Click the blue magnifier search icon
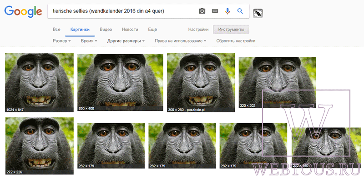This screenshot has width=364, height=179. point(240,11)
